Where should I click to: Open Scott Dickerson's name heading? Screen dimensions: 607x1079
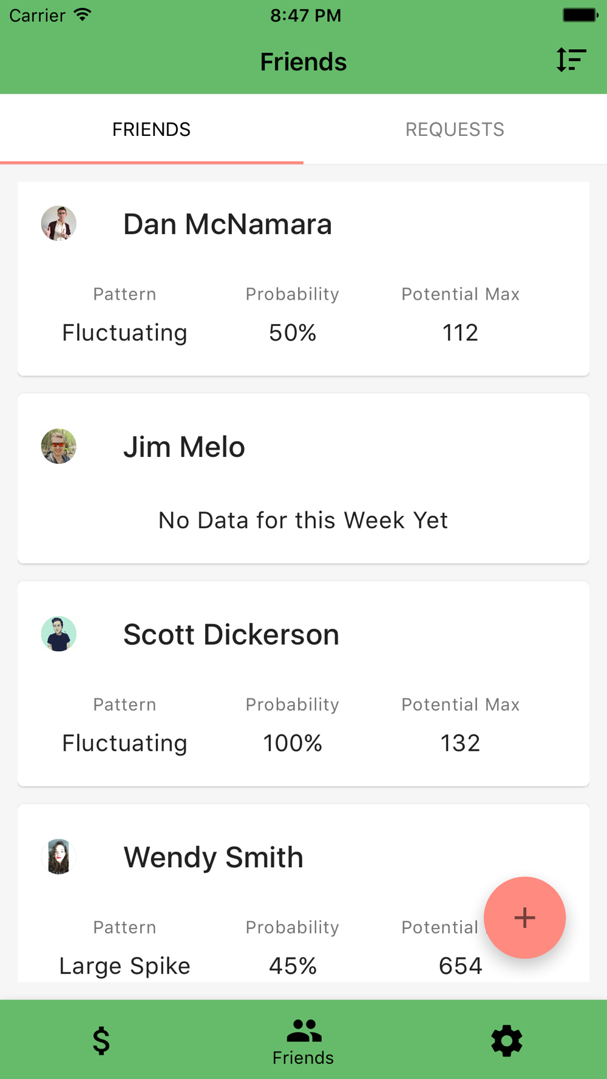[231, 634]
